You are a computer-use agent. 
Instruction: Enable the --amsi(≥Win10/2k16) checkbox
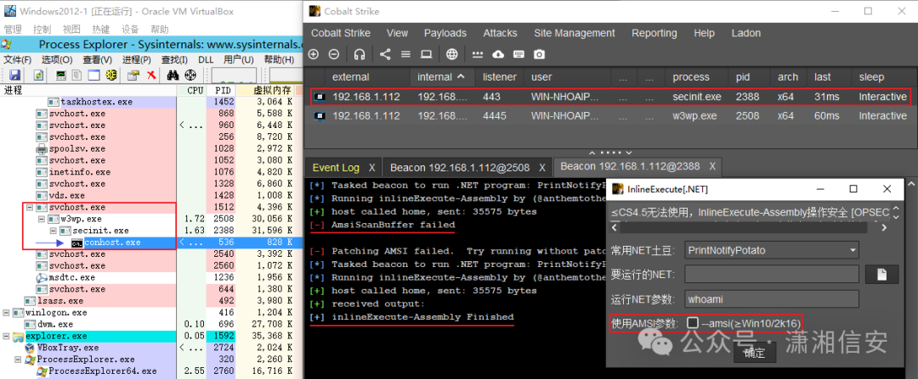click(693, 322)
